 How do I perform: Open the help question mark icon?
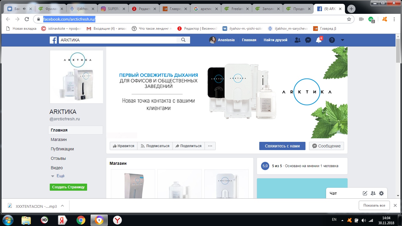(332, 40)
